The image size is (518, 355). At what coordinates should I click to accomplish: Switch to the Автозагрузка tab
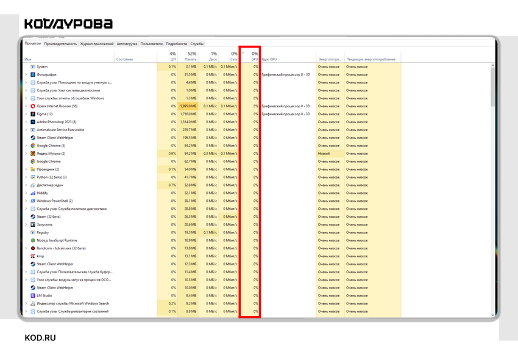pyautogui.click(x=127, y=44)
